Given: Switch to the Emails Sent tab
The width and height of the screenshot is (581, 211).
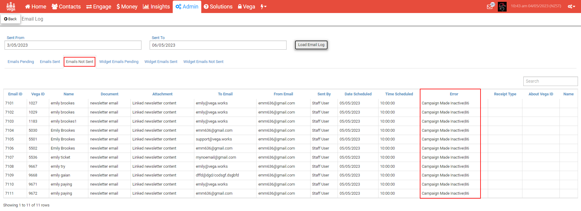Looking at the screenshot, I should 50,62.
